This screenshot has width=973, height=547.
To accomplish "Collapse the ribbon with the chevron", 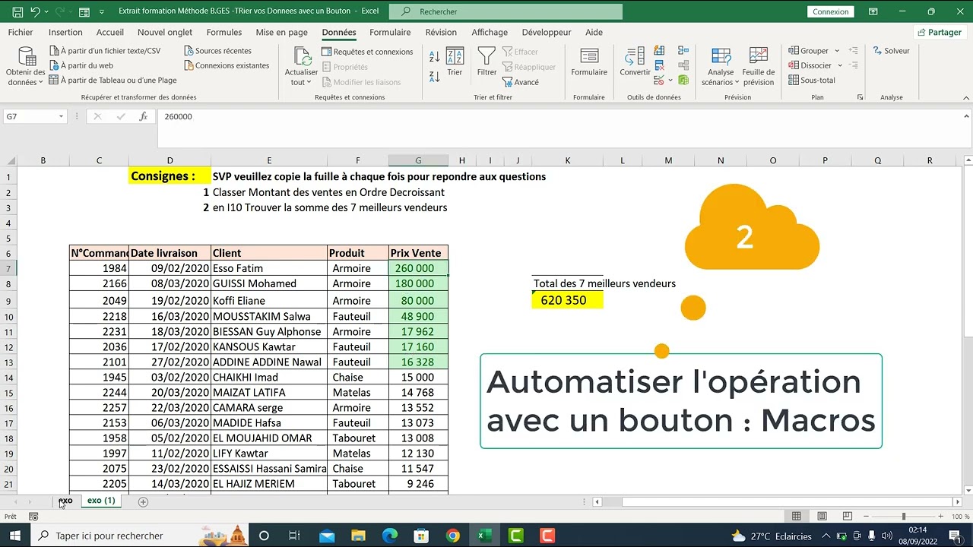I will pyautogui.click(x=967, y=97).
